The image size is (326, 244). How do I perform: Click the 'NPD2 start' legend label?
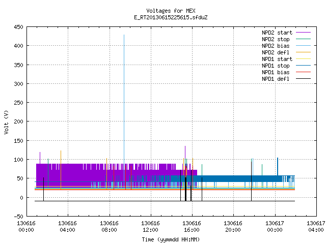click(277, 33)
